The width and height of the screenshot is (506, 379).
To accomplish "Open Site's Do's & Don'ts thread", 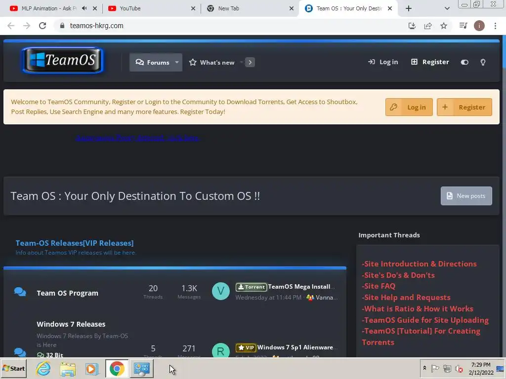I will click(398, 275).
